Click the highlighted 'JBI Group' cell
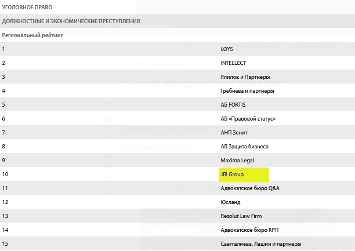355x251 pixels. 244,174
